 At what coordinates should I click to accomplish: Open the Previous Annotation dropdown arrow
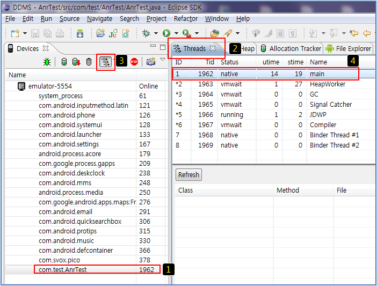[344, 33]
